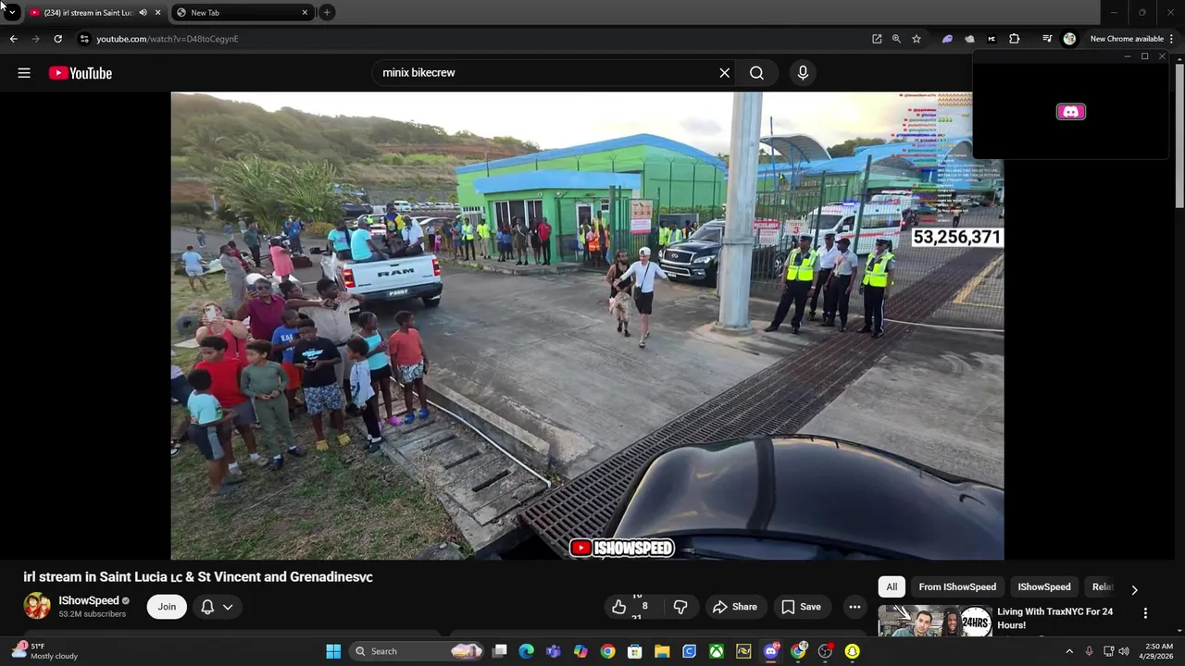Go to YouTube home via logo
The image size is (1185, 666).
81,73
